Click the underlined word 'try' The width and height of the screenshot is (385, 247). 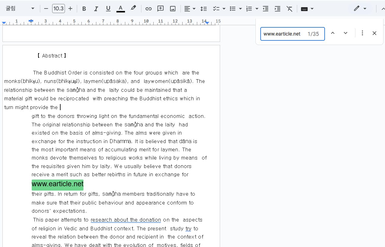click(x=188, y=228)
